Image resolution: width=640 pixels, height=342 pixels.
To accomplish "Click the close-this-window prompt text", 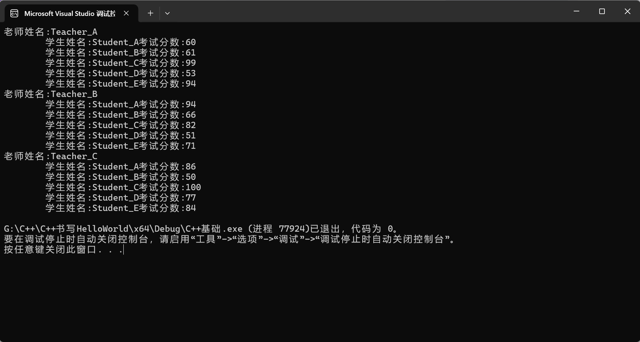I will (x=63, y=249).
